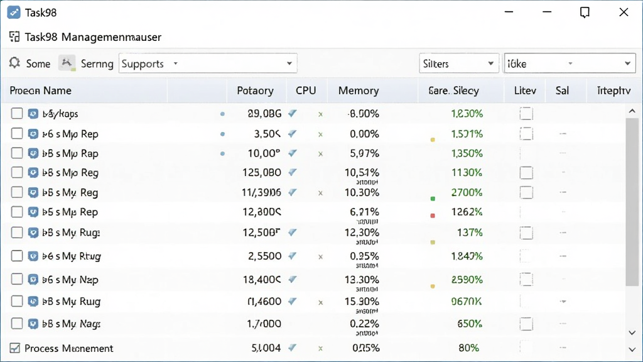Click the blue checkmark in the 2590% row
This screenshot has width=643, height=362.
coord(293,279)
